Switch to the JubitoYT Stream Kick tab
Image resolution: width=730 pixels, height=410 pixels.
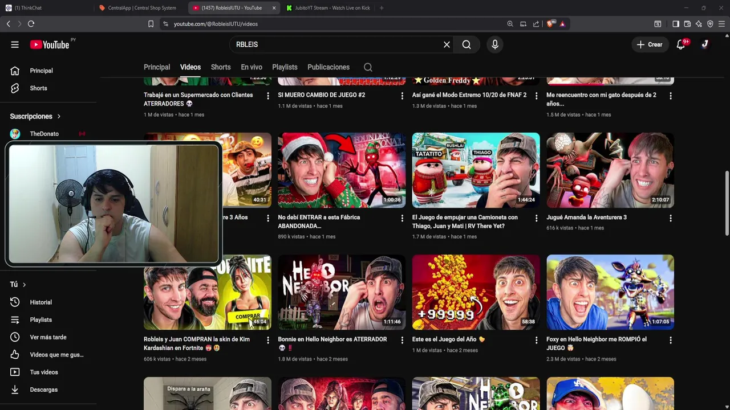pos(328,8)
